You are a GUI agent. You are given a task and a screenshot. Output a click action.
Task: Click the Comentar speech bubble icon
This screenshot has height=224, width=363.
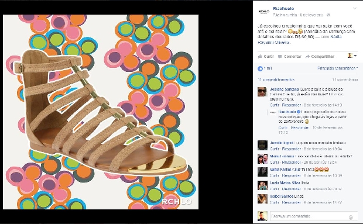pos(280,56)
